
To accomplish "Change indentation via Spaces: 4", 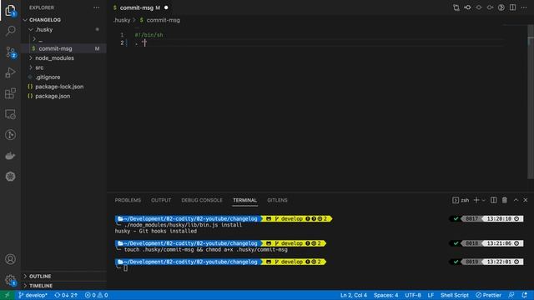I will [385, 295].
